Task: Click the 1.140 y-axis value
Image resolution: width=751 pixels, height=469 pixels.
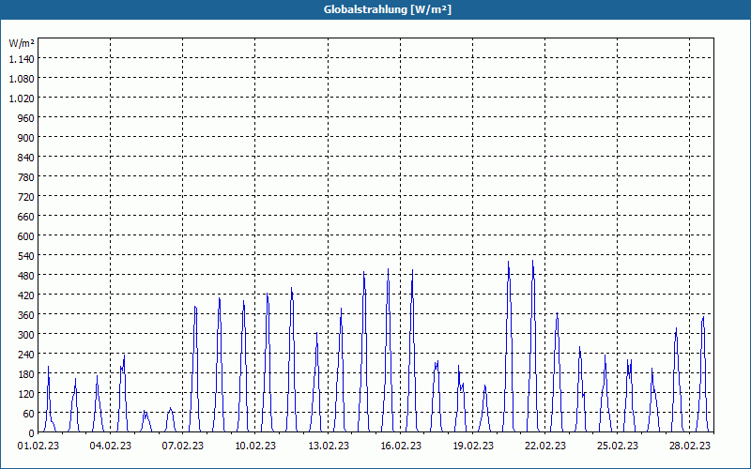Action: 22,59
